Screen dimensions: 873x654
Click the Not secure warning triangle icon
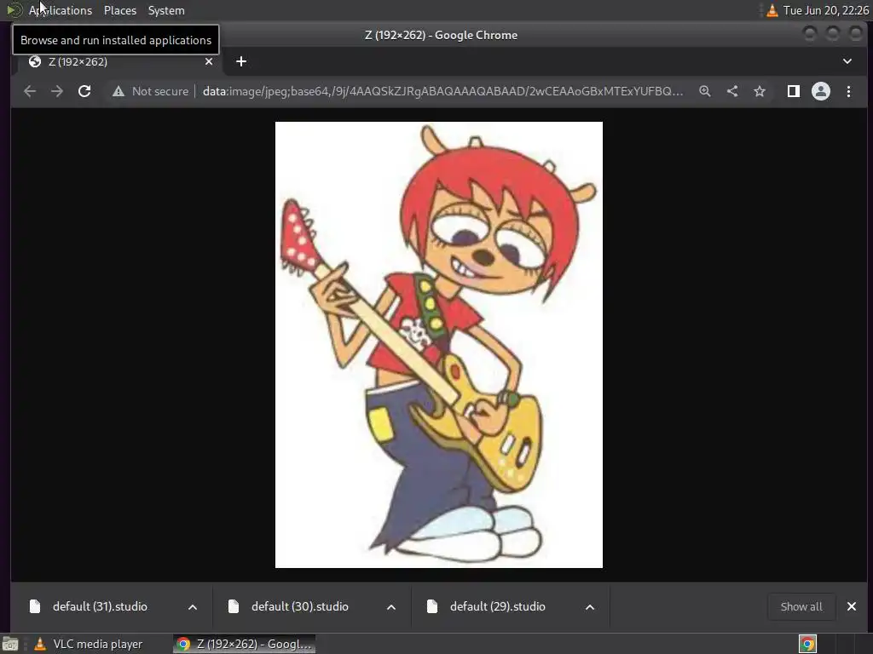[118, 91]
